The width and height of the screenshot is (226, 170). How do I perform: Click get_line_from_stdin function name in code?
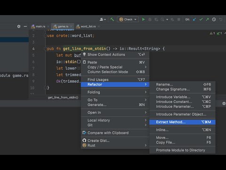click(x=84, y=49)
